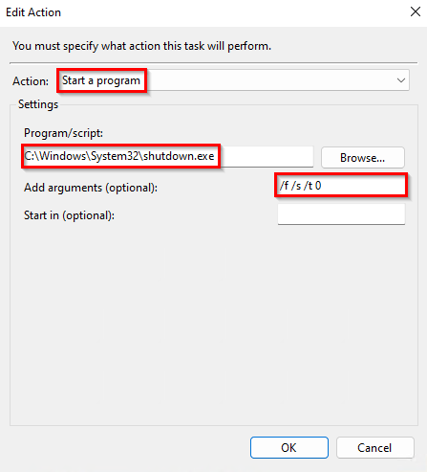Click empty middle area of Action combo box
Viewport: 427px width, 472px height.
pos(270,80)
